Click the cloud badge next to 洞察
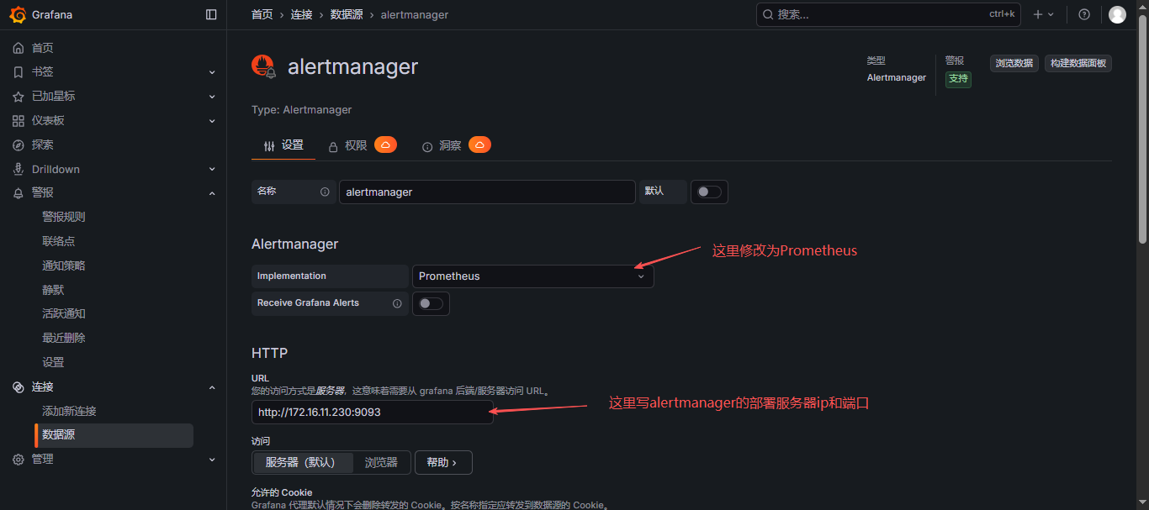The image size is (1149, 510). pyautogui.click(x=479, y=145)
